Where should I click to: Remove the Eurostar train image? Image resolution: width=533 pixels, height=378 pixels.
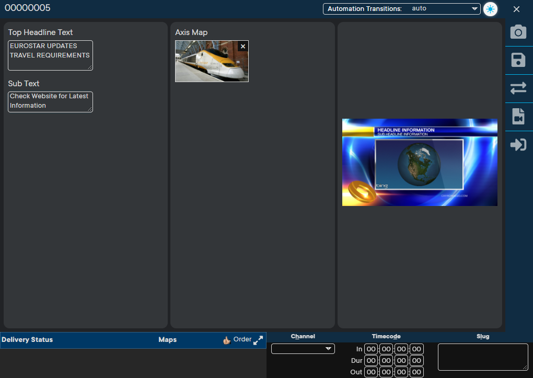click(243, 47)
